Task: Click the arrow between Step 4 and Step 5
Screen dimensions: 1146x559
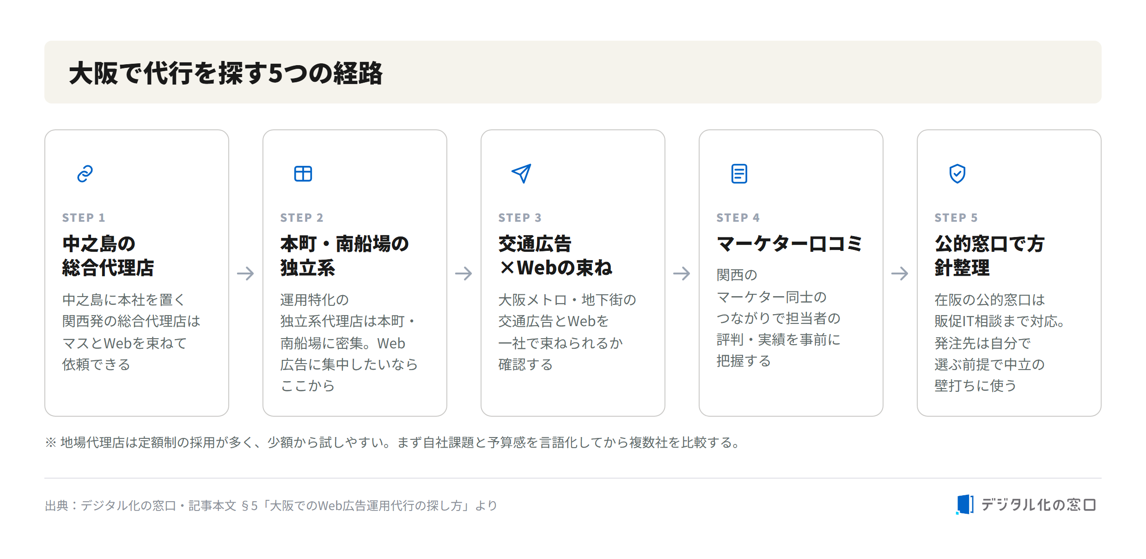Action: [900, 273]
